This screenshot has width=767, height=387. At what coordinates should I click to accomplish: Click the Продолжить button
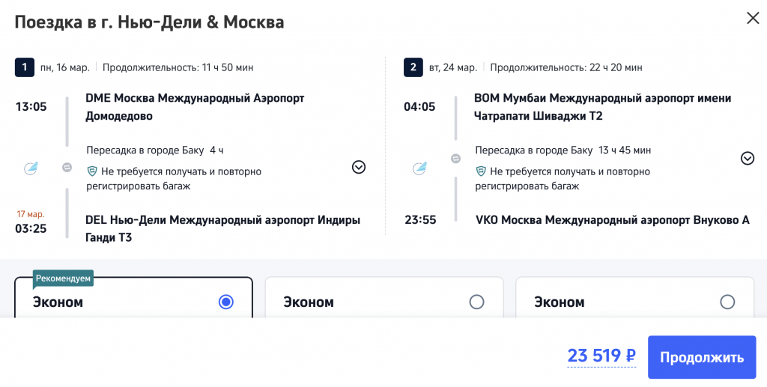701,357
